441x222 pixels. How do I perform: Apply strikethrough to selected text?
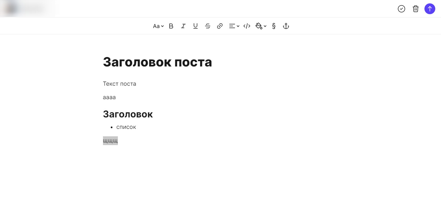click(208, 26)
